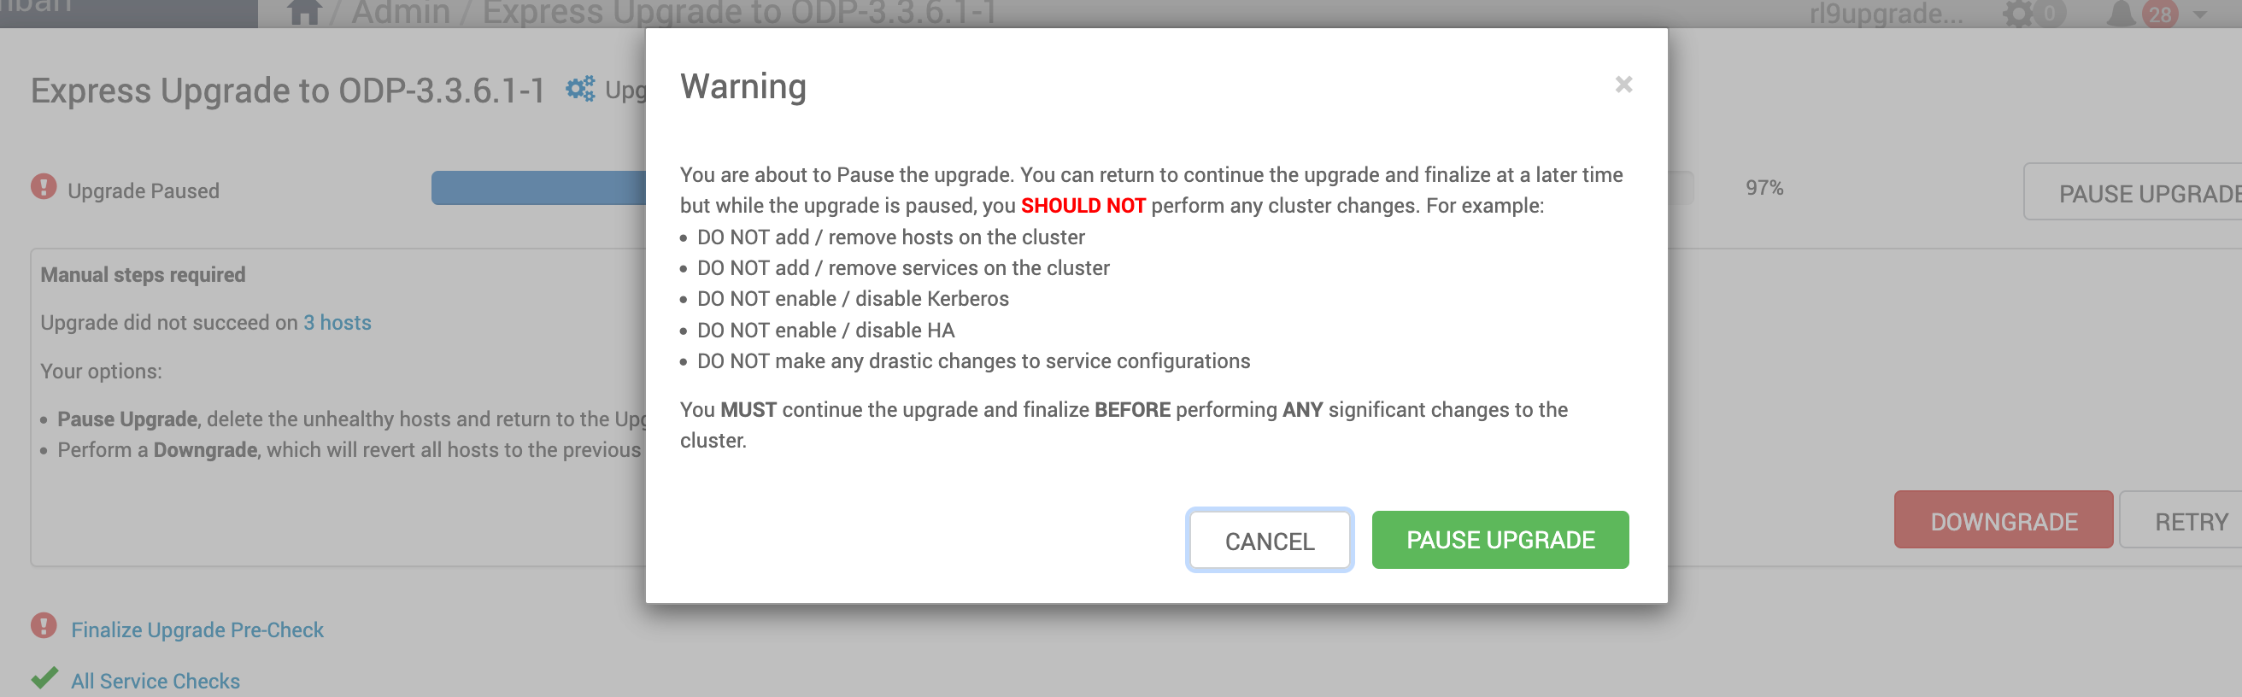
Task: Close the Warning dialog with the X
Action: 1623,85
